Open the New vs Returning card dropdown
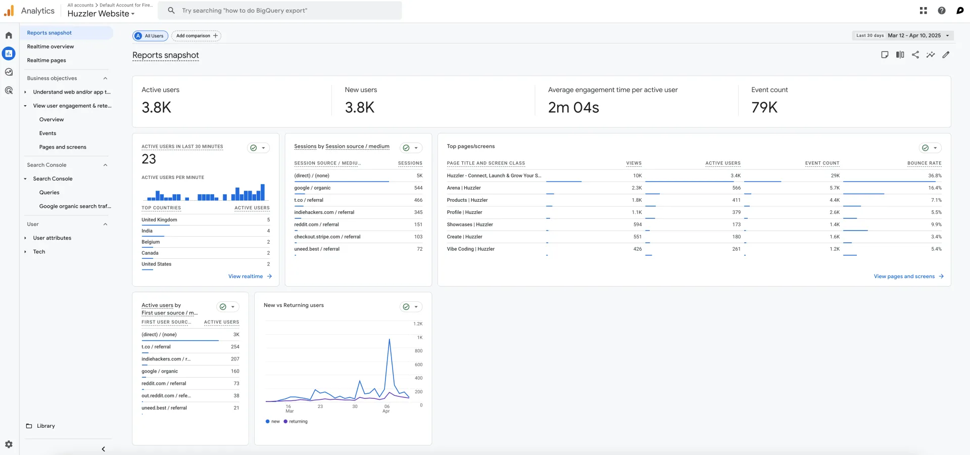 tap(411, 307)
